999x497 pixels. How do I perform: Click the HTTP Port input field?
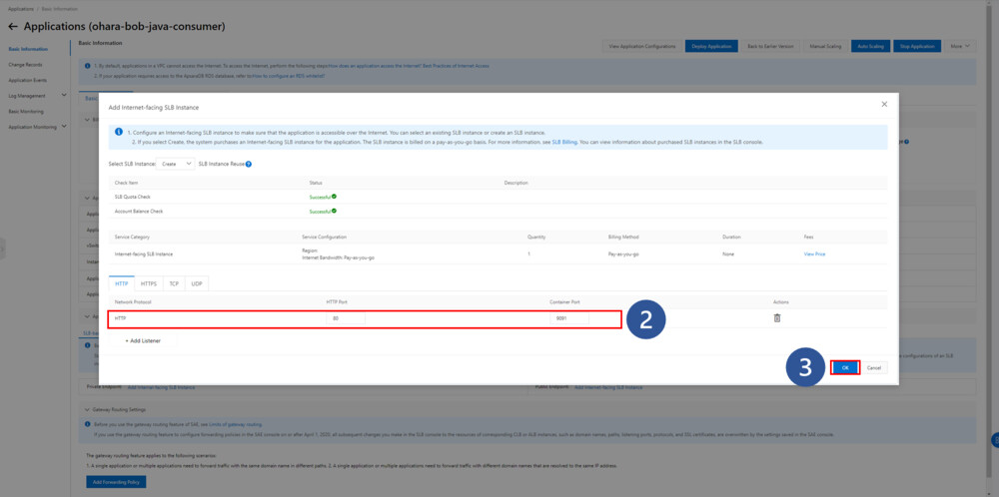[343, 318]
